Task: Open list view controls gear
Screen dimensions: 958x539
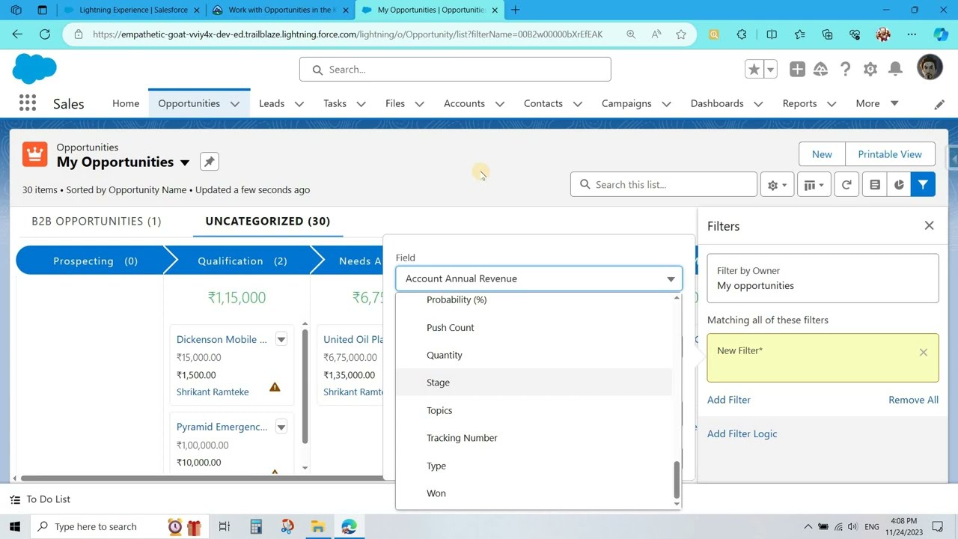Action: pos(777,185)
